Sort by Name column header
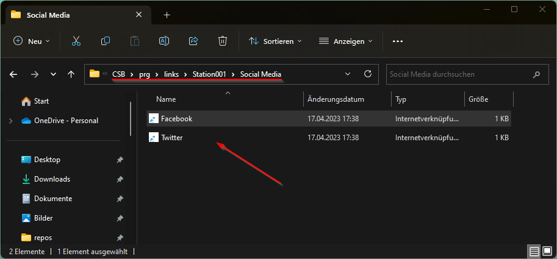 (166, 99)
